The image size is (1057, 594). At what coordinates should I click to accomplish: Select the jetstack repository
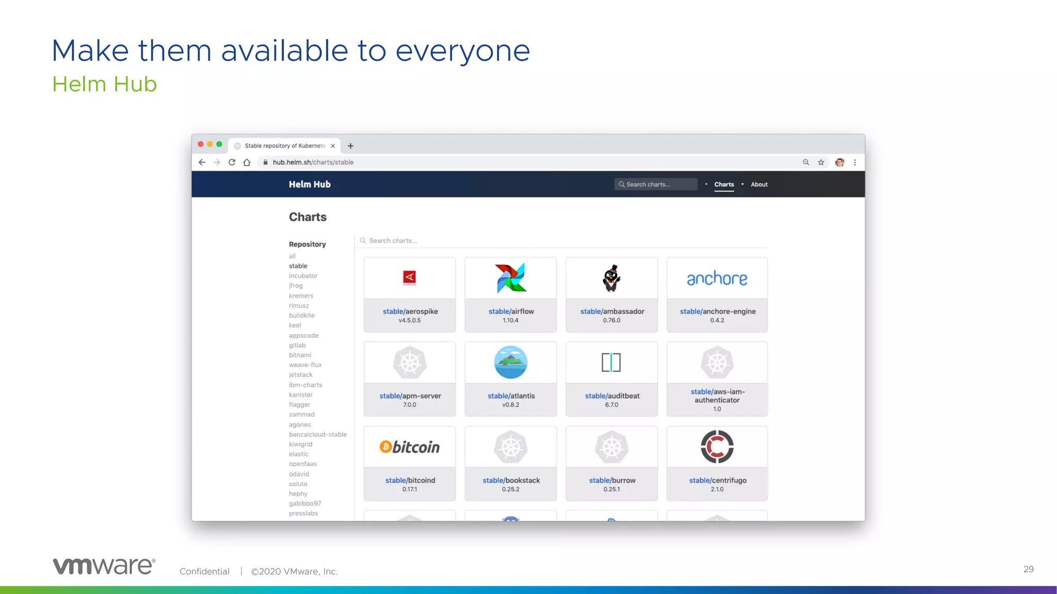click(x=300, y=375)
